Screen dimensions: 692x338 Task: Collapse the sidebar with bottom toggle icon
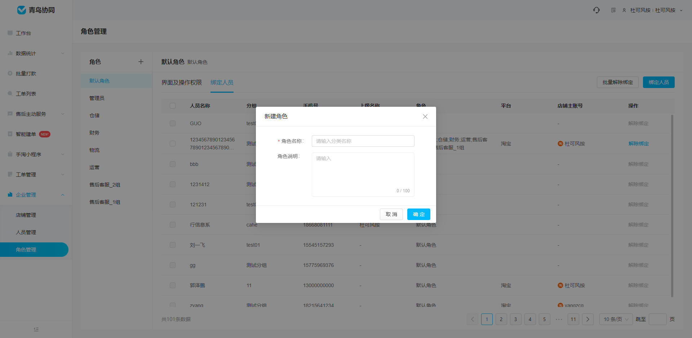36,329
